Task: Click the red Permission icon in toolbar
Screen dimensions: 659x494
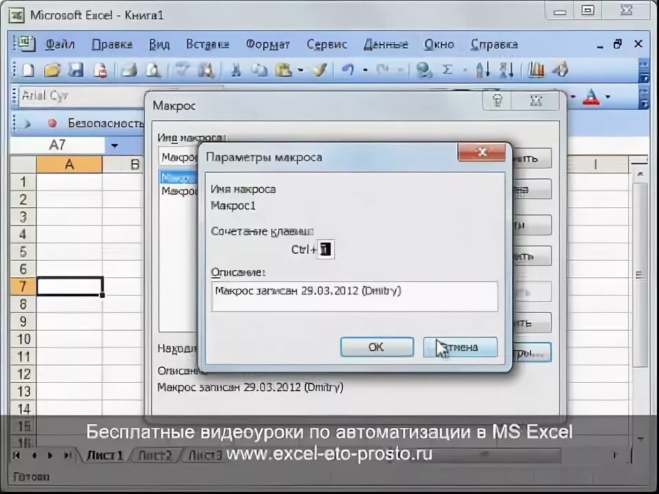Action: tap(100, 70)
